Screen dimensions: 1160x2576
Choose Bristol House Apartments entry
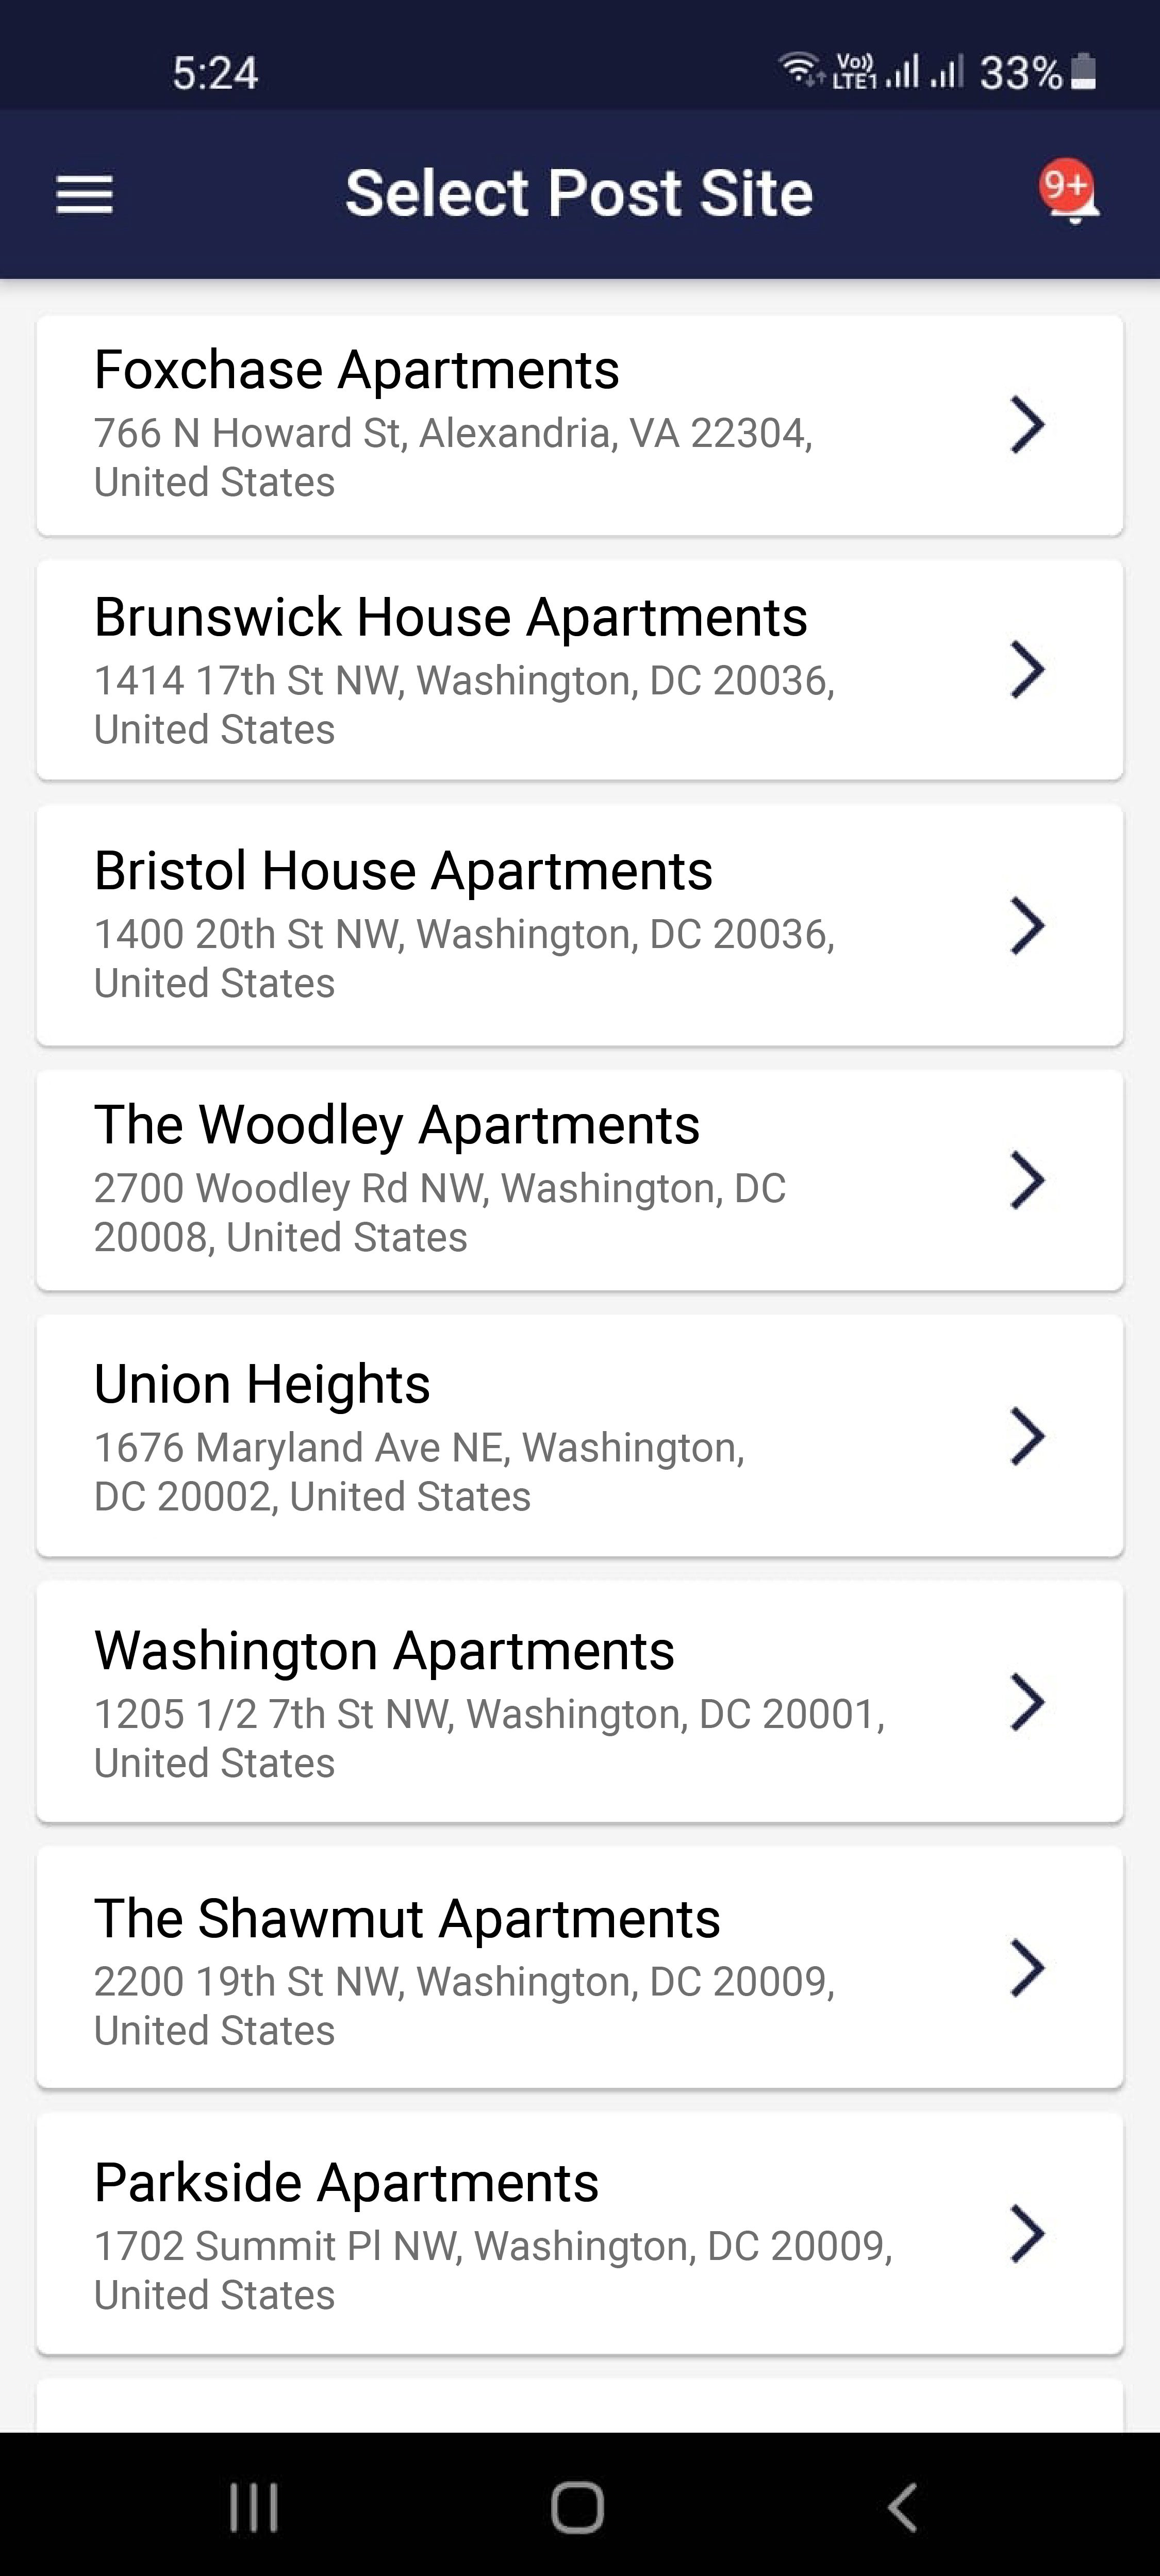coord(580,925)
